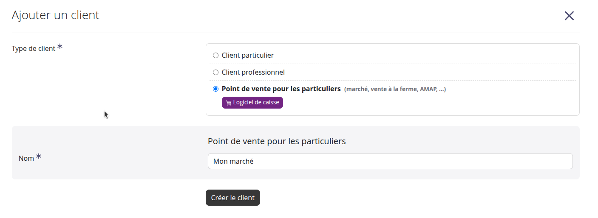The image size is (598, 218).
Task: Click the shopping cart icon in the badge
Action: pyautogui.click(x=229, y=103)
